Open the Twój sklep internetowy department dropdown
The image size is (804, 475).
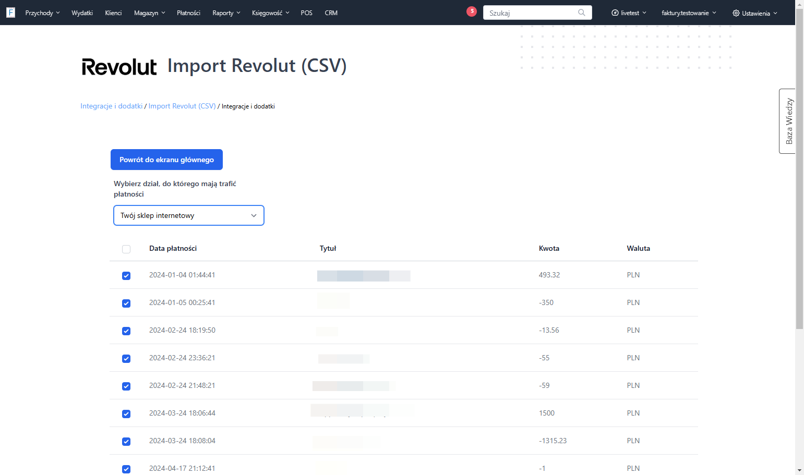click(x=189, y=215)
